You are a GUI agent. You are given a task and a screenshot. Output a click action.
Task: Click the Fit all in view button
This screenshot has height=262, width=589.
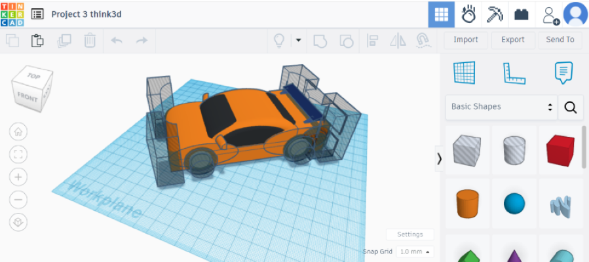(x=18, y=155)
